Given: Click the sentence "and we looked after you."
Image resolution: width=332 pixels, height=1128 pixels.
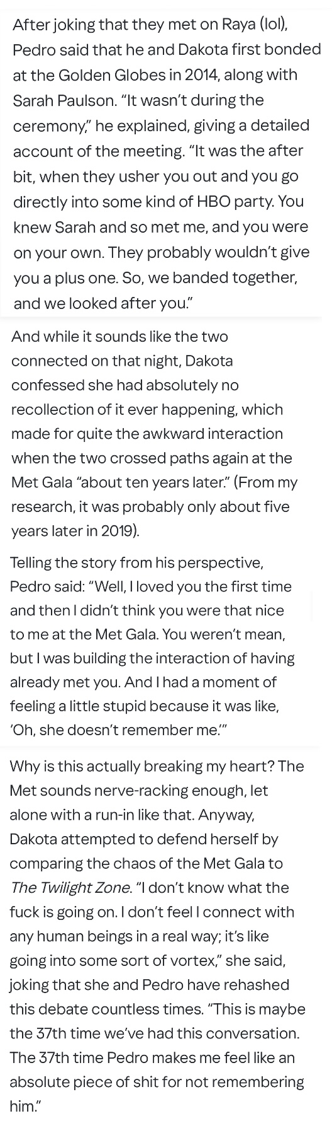Looking at the screenshot, I should click(103, 303).
